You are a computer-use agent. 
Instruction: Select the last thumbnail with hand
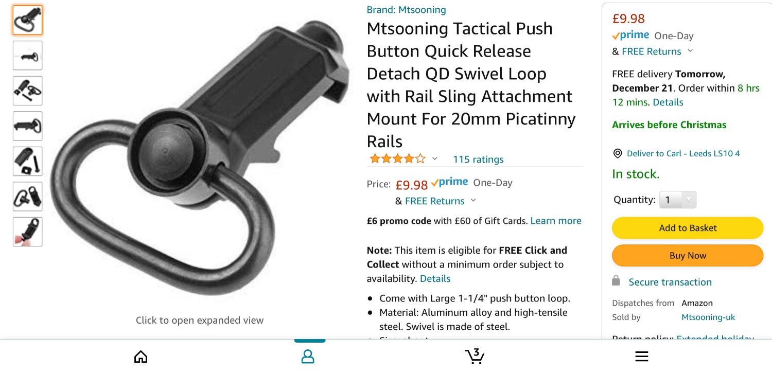click(x=28, y=232)
